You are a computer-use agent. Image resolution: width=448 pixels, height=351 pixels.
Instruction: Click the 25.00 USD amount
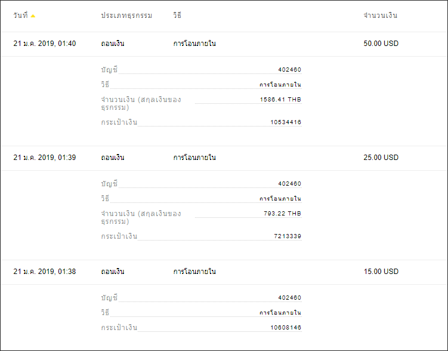pyautogui.click(x=381, y=158)
